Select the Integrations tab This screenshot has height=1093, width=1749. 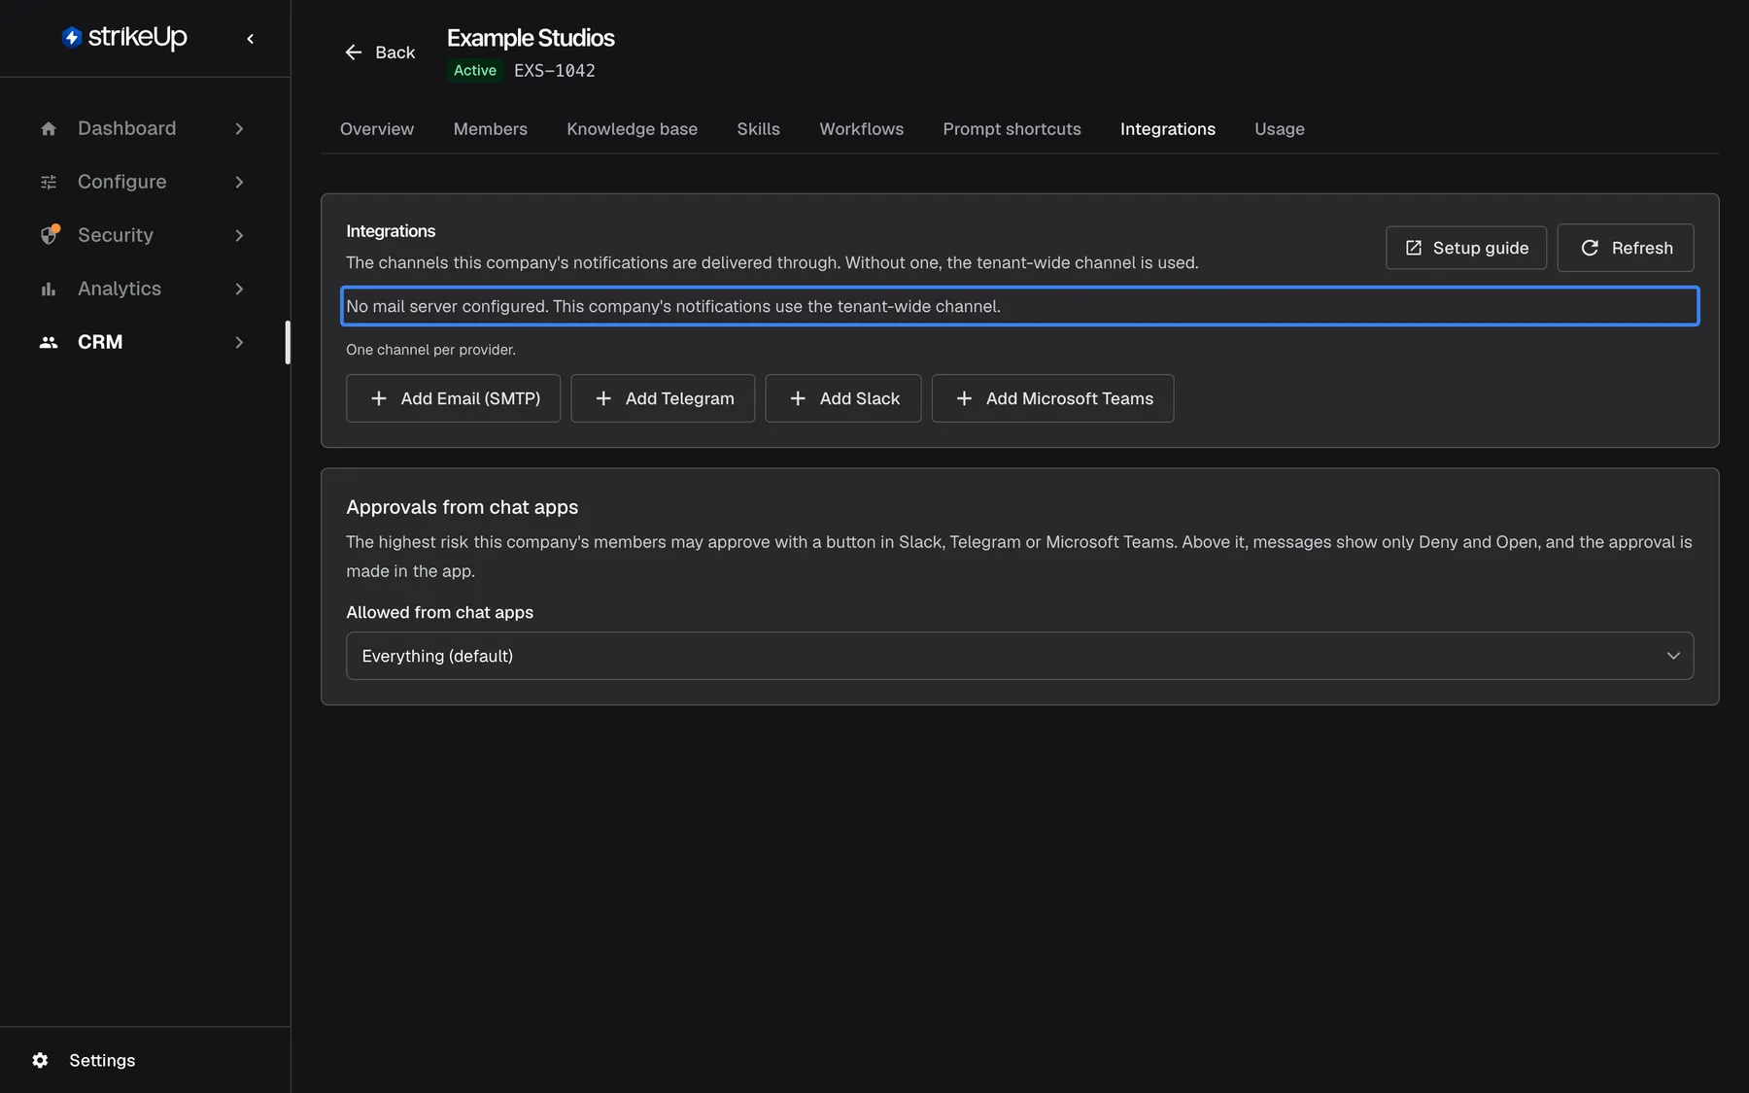[1168, 129]
